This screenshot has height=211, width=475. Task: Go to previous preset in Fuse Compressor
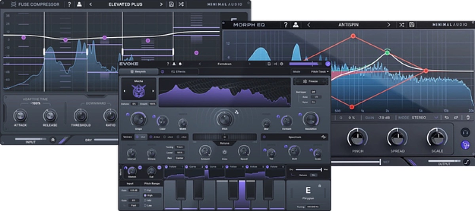[90, 4]
